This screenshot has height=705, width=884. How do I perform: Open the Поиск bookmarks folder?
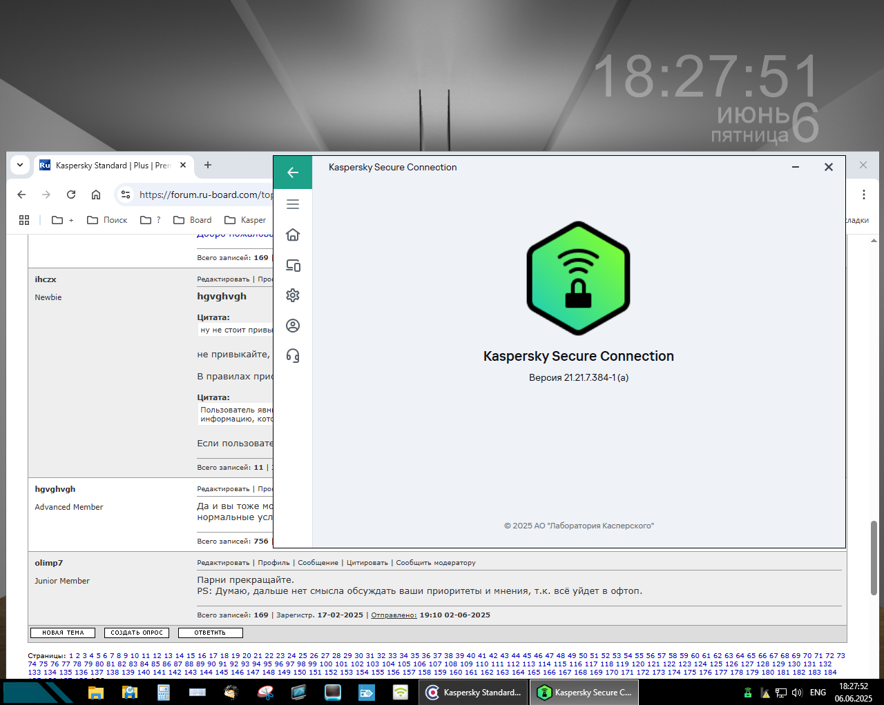pos(107,220)
